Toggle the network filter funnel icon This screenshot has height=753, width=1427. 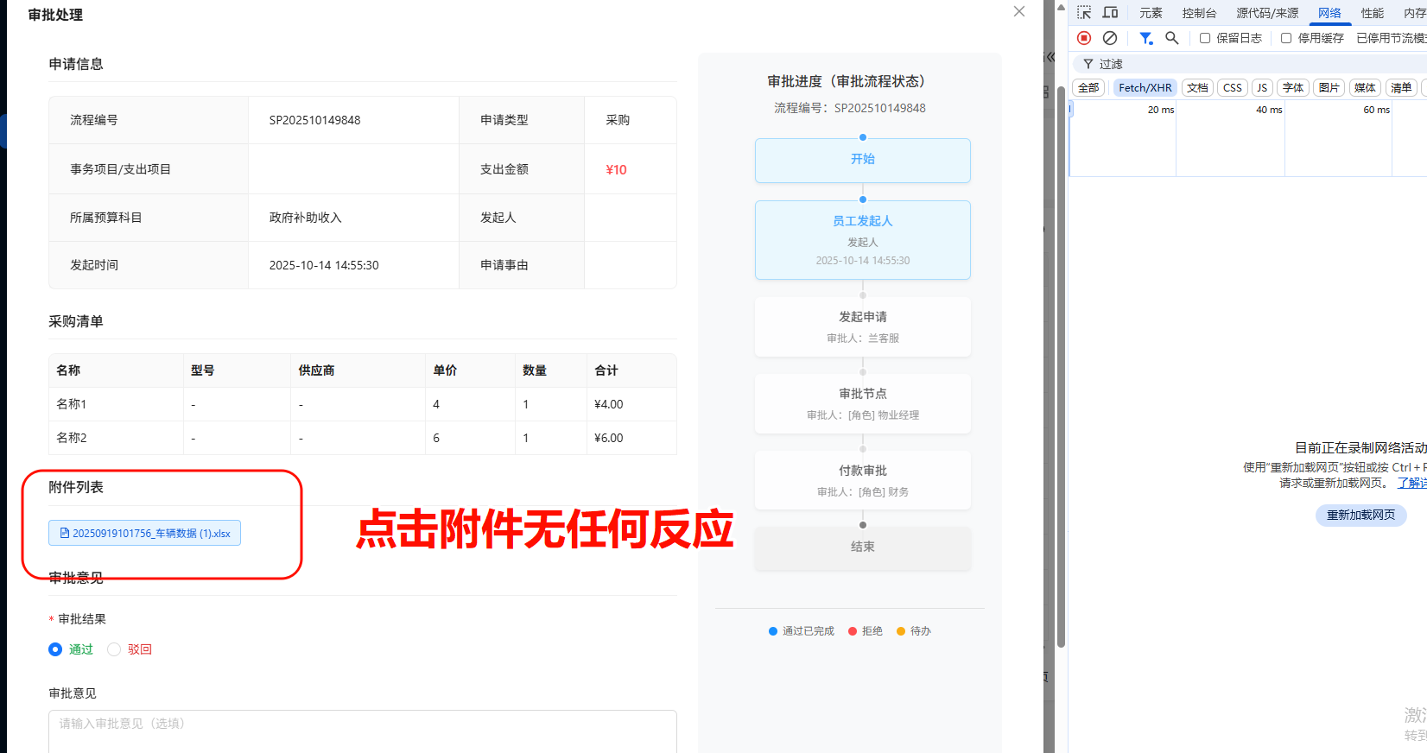point(1145,38)
